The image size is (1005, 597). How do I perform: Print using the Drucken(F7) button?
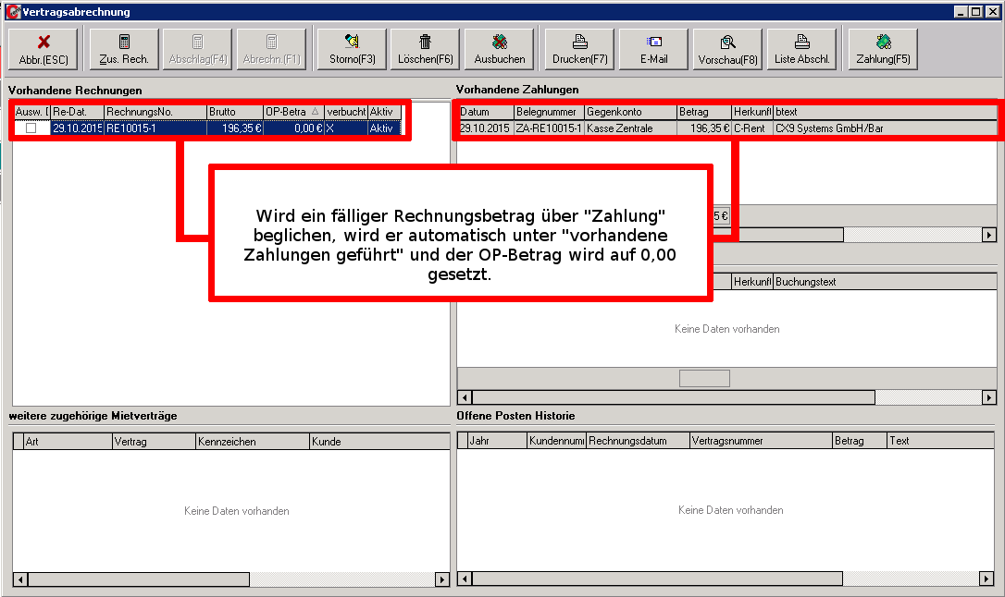click(x=579, y=49)
